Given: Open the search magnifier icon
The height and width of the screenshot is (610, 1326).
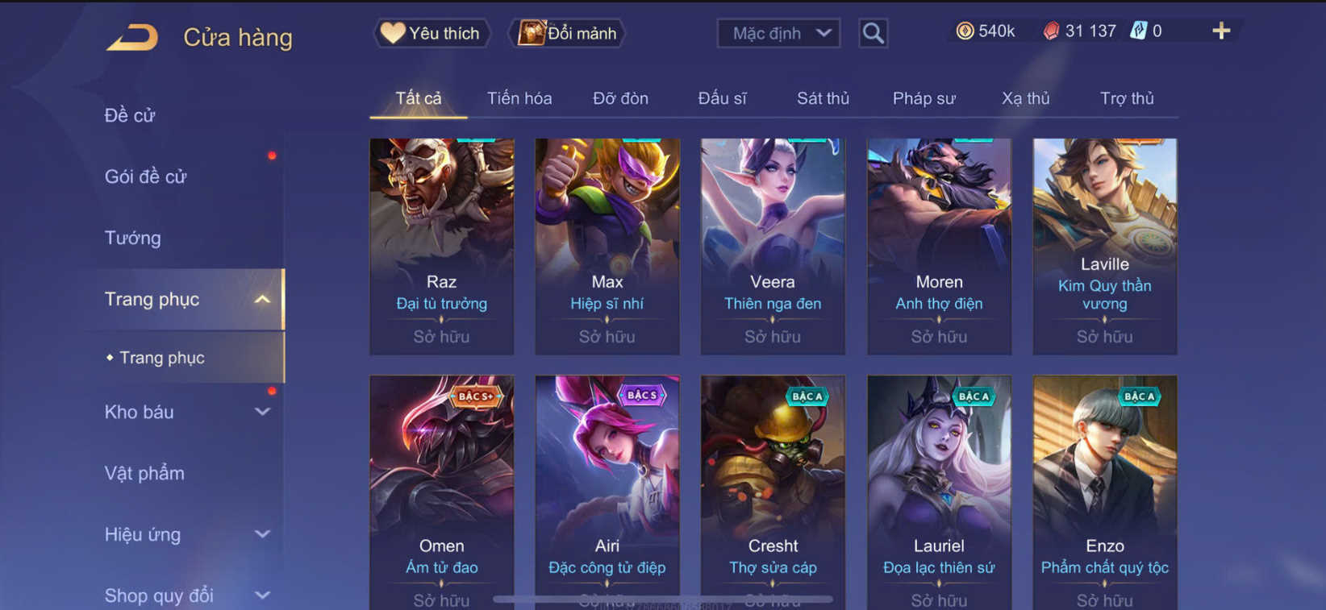Looking at the screenshot, I should (x=873, y=33).
